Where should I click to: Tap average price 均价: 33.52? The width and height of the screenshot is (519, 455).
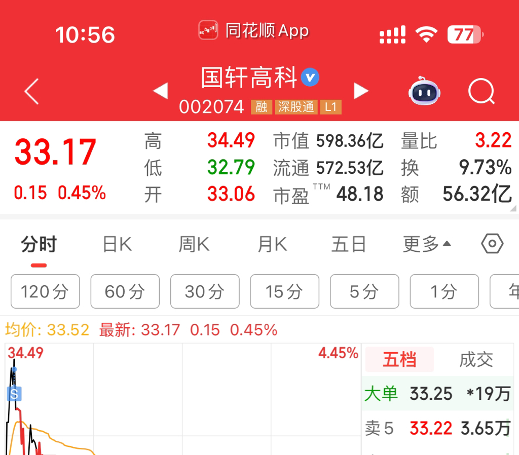point(47,330)
